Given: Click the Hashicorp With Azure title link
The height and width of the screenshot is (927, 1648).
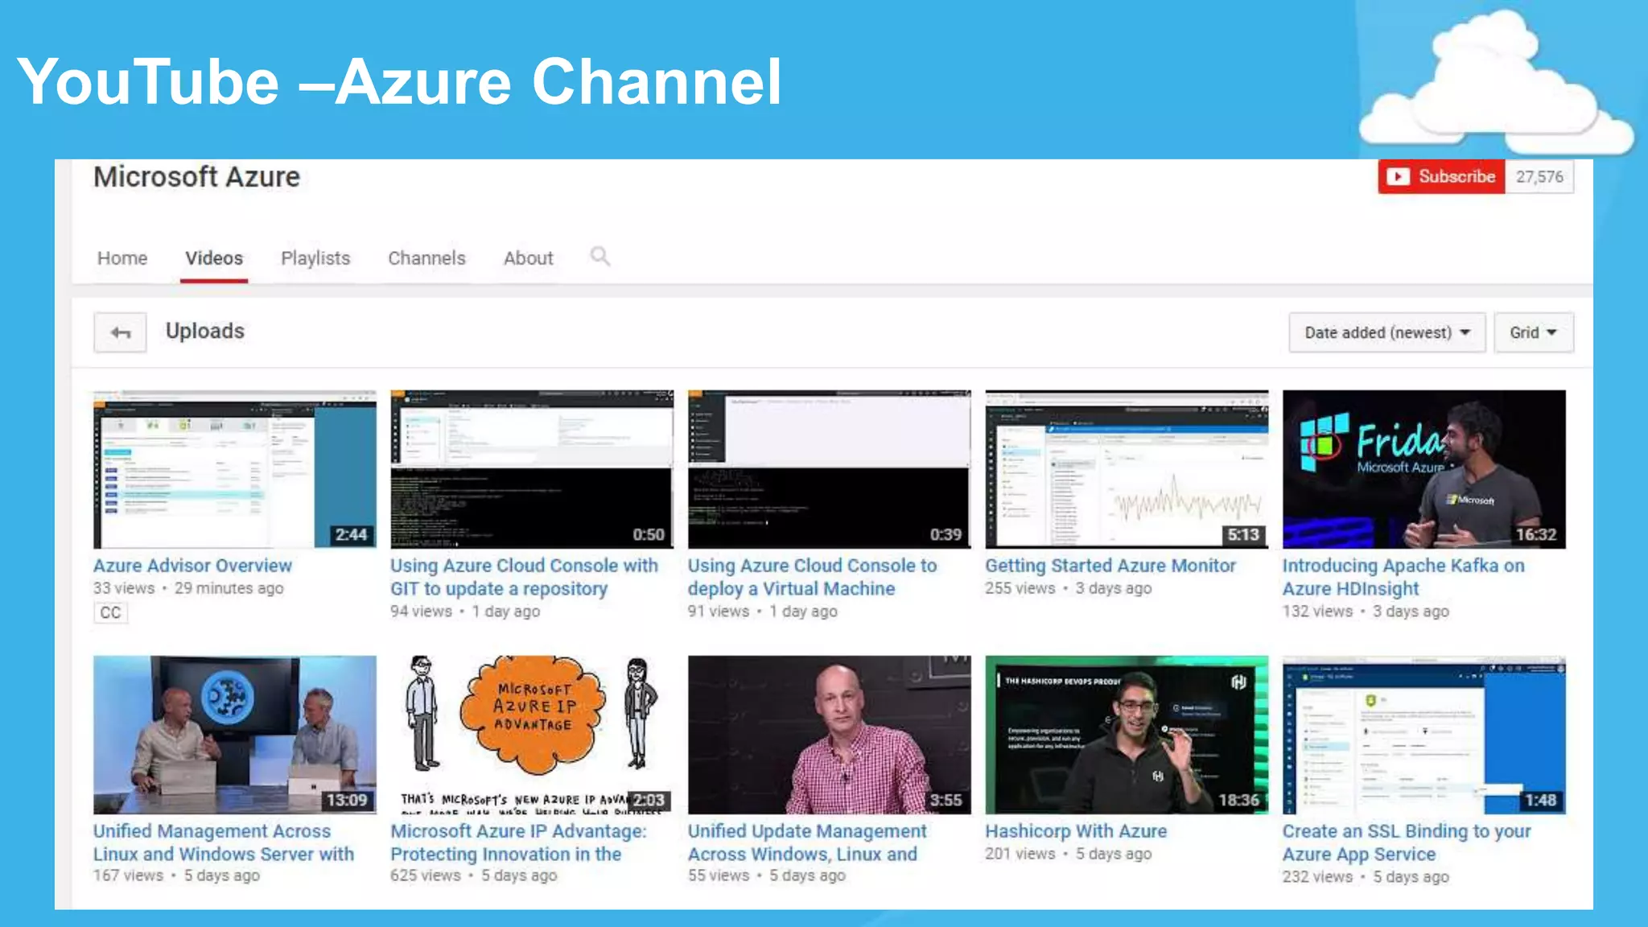Looking at the screenshot, I should coord(1075,831).
